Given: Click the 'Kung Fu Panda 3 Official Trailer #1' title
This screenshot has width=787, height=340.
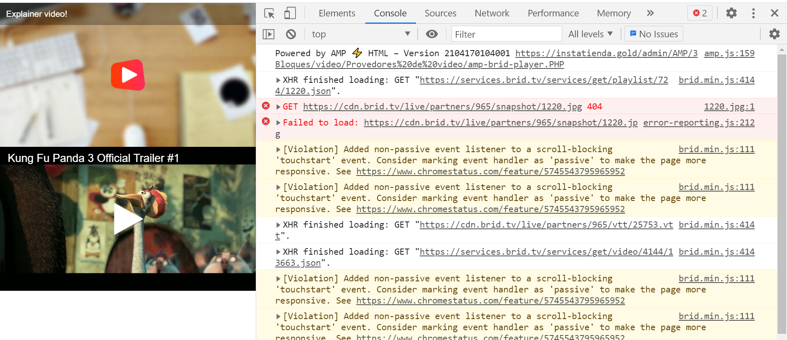Looking at the screenshot, I should [x=93, y=158].
